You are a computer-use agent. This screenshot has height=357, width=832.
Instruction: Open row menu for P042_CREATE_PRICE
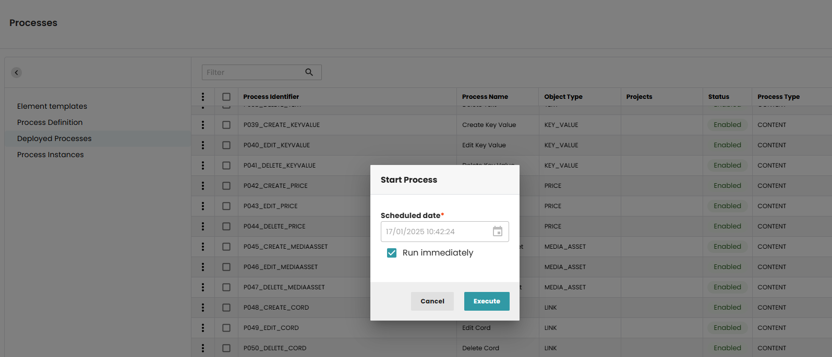pos(203,186)
